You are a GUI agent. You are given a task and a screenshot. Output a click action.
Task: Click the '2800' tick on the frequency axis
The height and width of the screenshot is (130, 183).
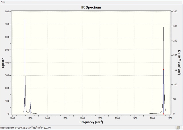tap(170, 118)
